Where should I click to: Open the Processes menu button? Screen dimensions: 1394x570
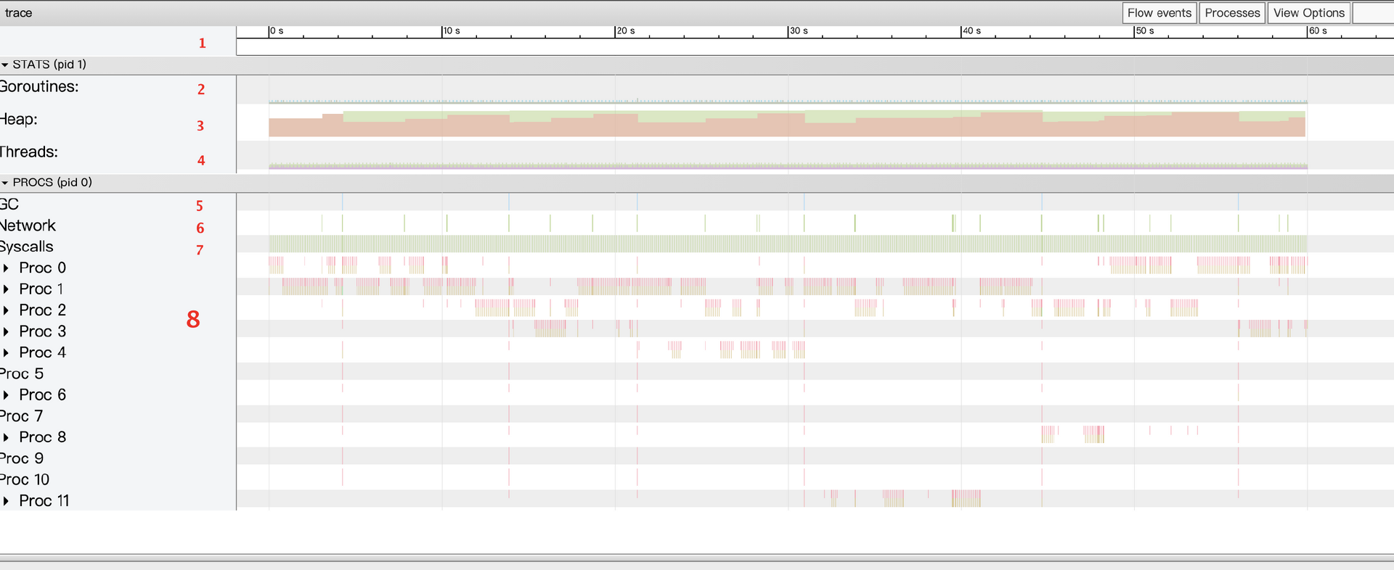click(x=1232, y=13)
